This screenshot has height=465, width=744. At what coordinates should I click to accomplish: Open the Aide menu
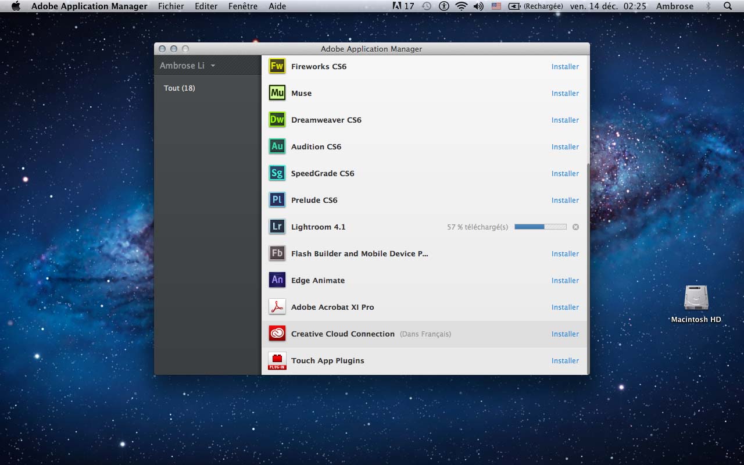click(277, 6)
